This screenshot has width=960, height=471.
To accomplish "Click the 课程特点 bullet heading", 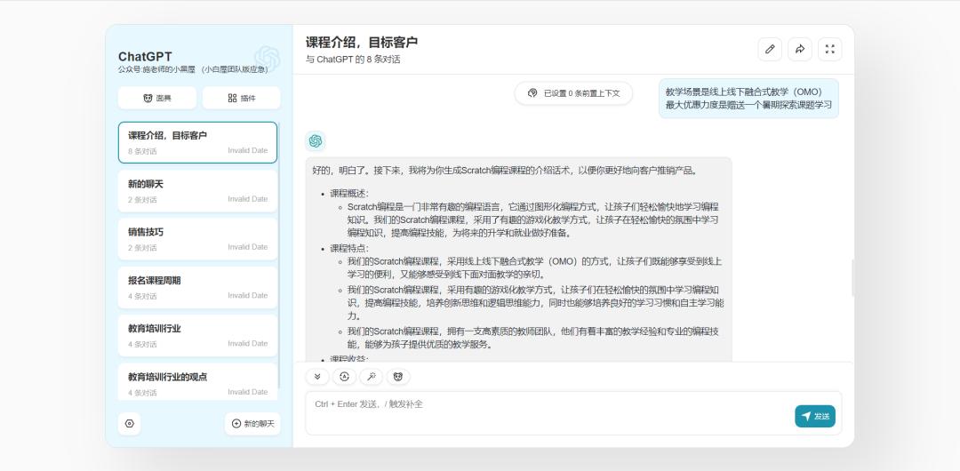I will pyautogui.click(x=349, y=248).
